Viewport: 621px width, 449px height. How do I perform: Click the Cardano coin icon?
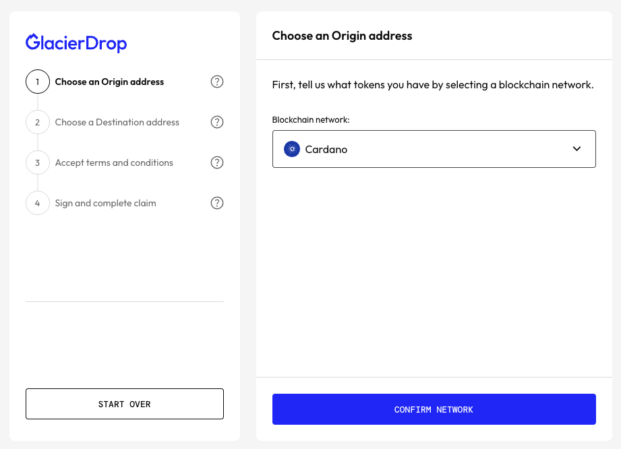pyautogui.click(x=292, y=149)
